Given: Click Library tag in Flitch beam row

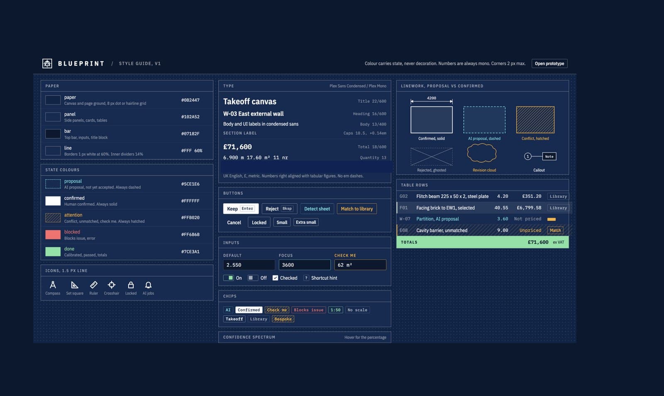Looking at the screenshot, I should 558,196.
